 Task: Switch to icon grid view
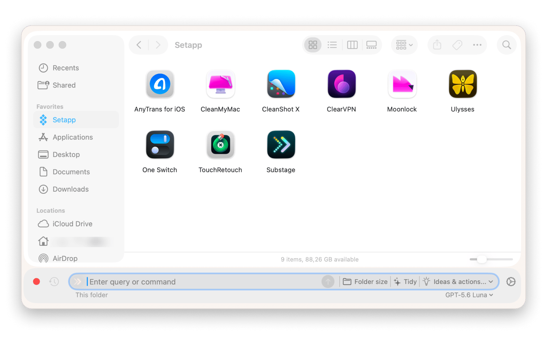(313, 45)
